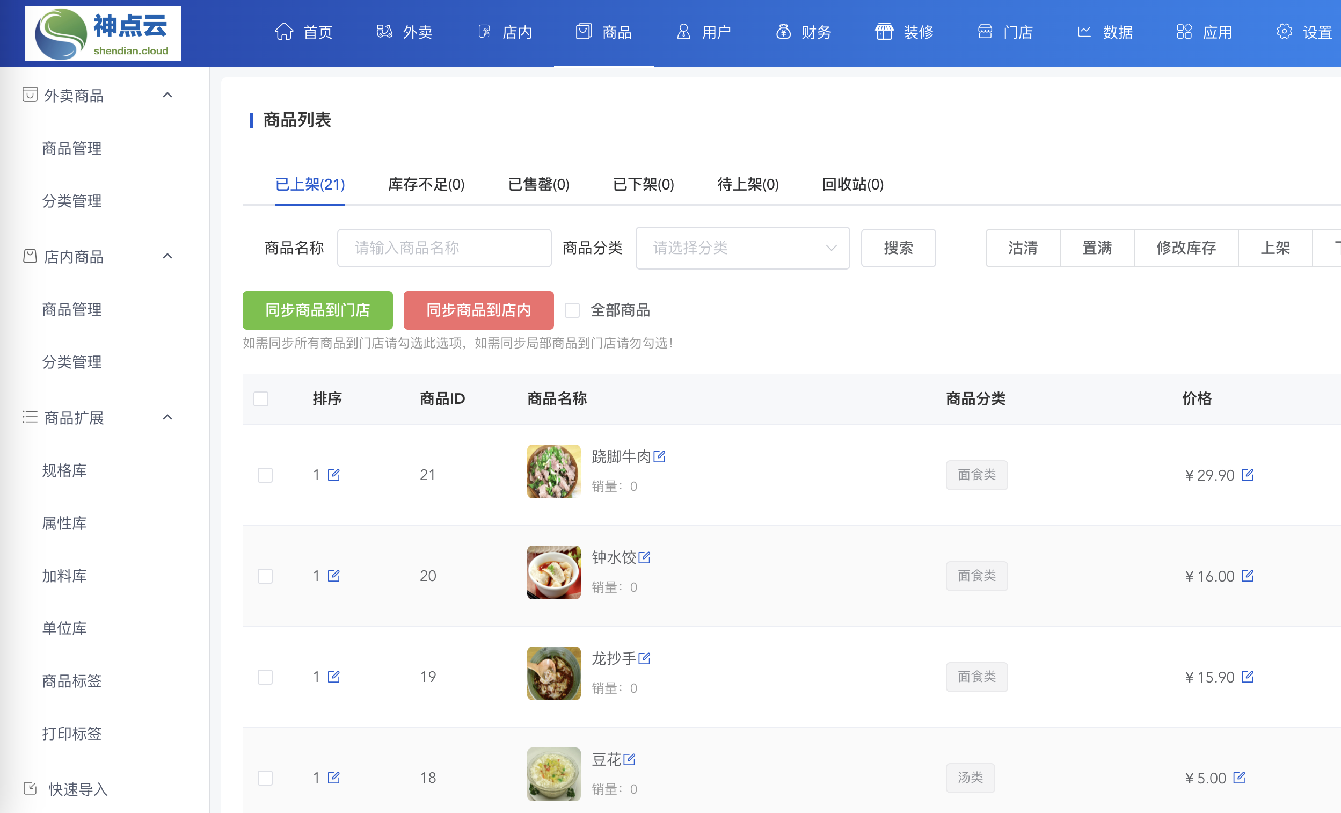The image size is (1341, 813).
Task: Collapse the 商品扩展 sidebar section
Action: (167, 418)
